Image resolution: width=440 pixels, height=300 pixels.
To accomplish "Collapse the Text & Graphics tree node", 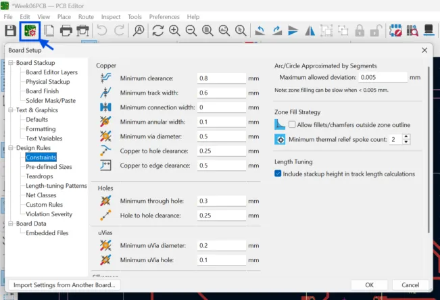I will click(11, 110).
